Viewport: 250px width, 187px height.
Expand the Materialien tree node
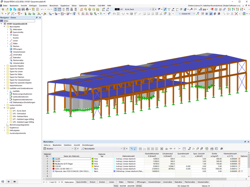[8, 29]
